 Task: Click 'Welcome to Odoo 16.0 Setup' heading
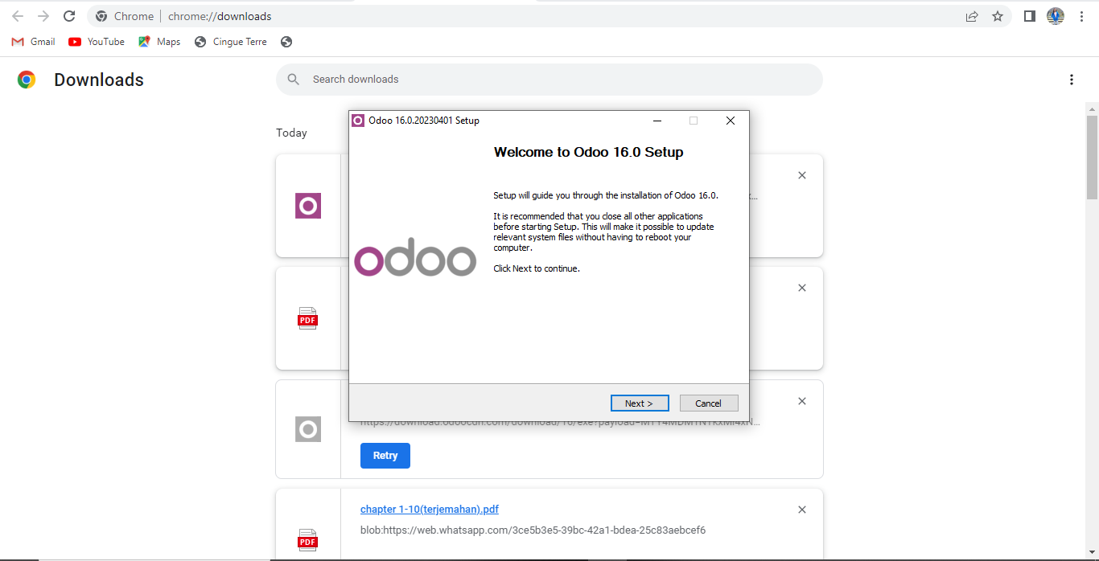pos(588,152)
